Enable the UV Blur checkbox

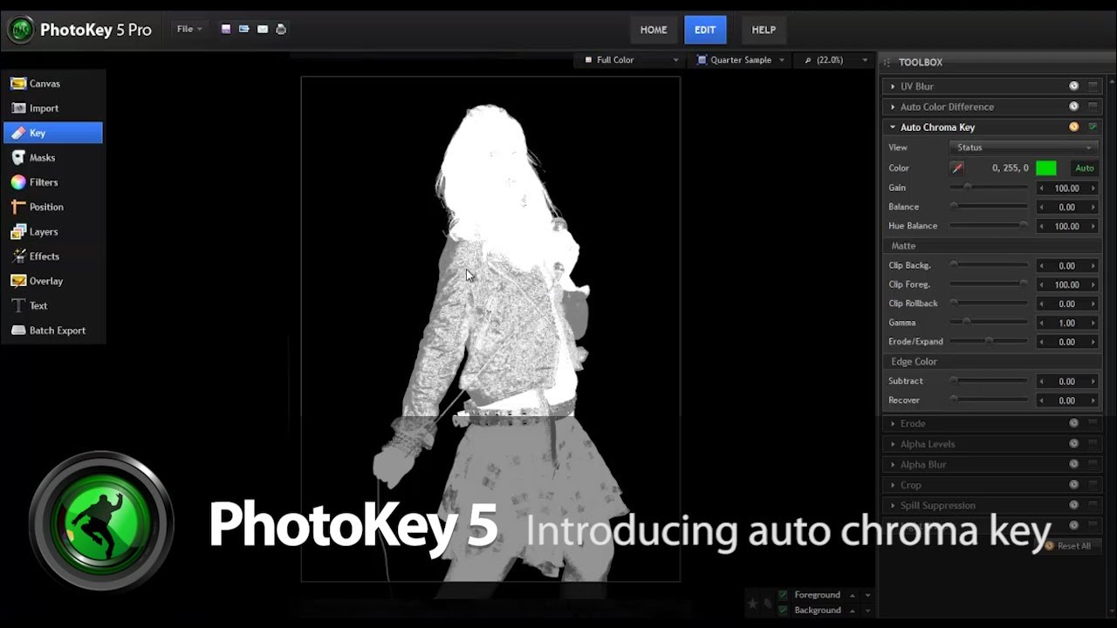coord(1093,86)
